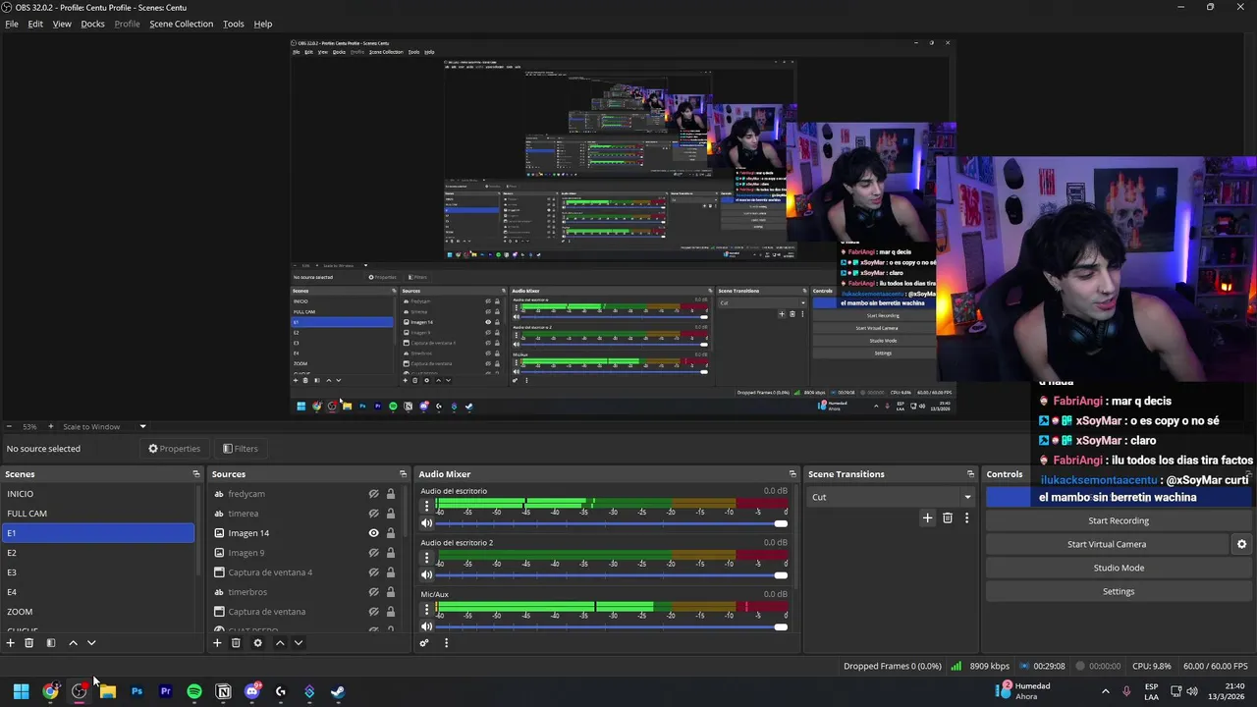
Task: Pop out Scene Transitions dock icon
Action: (x=970, y=474)
